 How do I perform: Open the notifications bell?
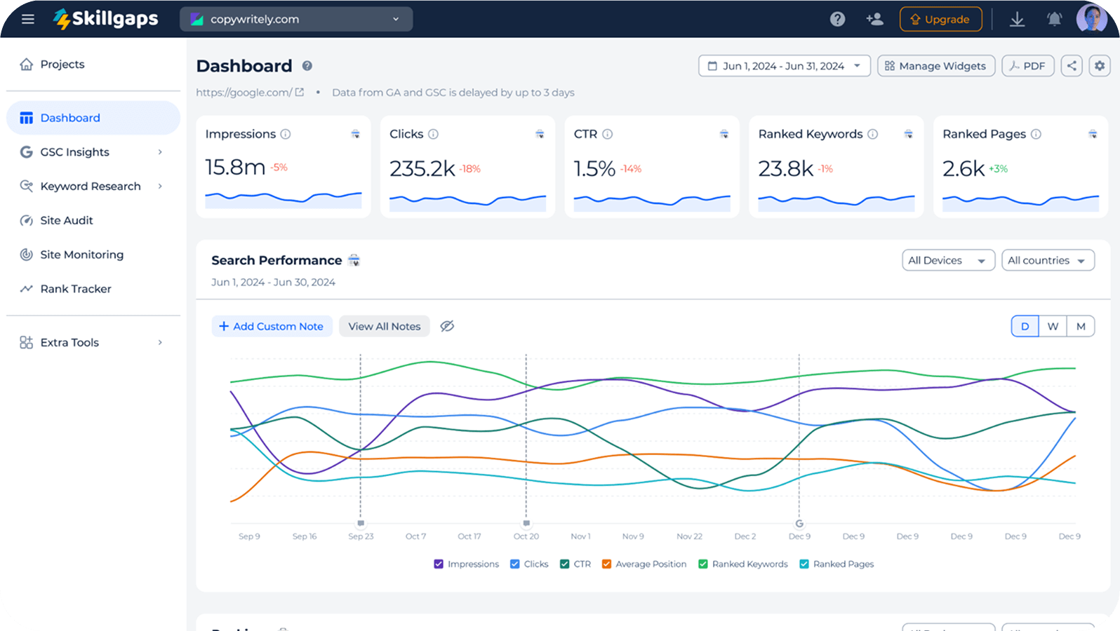pyautogui.click(x=1054, y=19)
